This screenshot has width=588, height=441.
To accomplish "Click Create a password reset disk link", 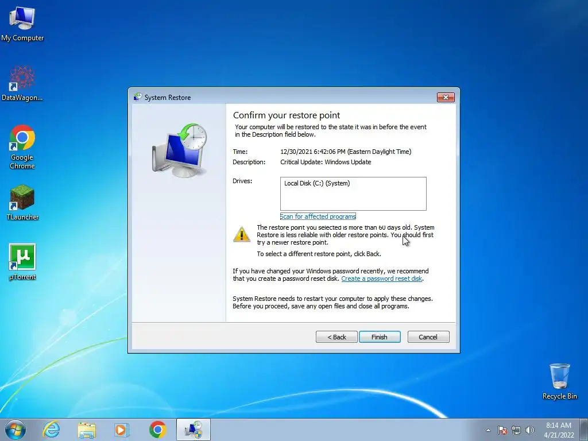I will coord(382,278).
